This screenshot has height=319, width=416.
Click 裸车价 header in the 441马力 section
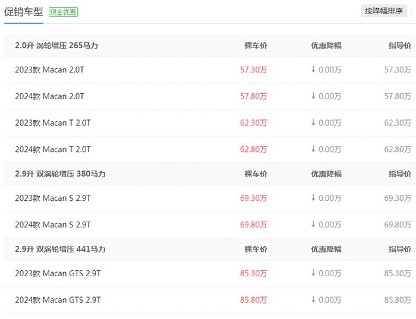[x=256, y=249]
